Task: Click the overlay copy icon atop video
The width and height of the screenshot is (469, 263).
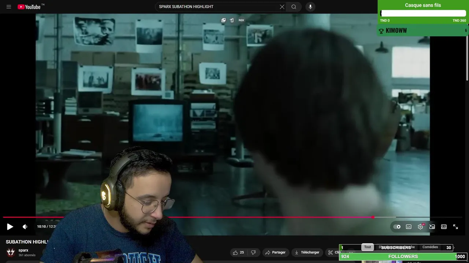Action: [224, 20]
